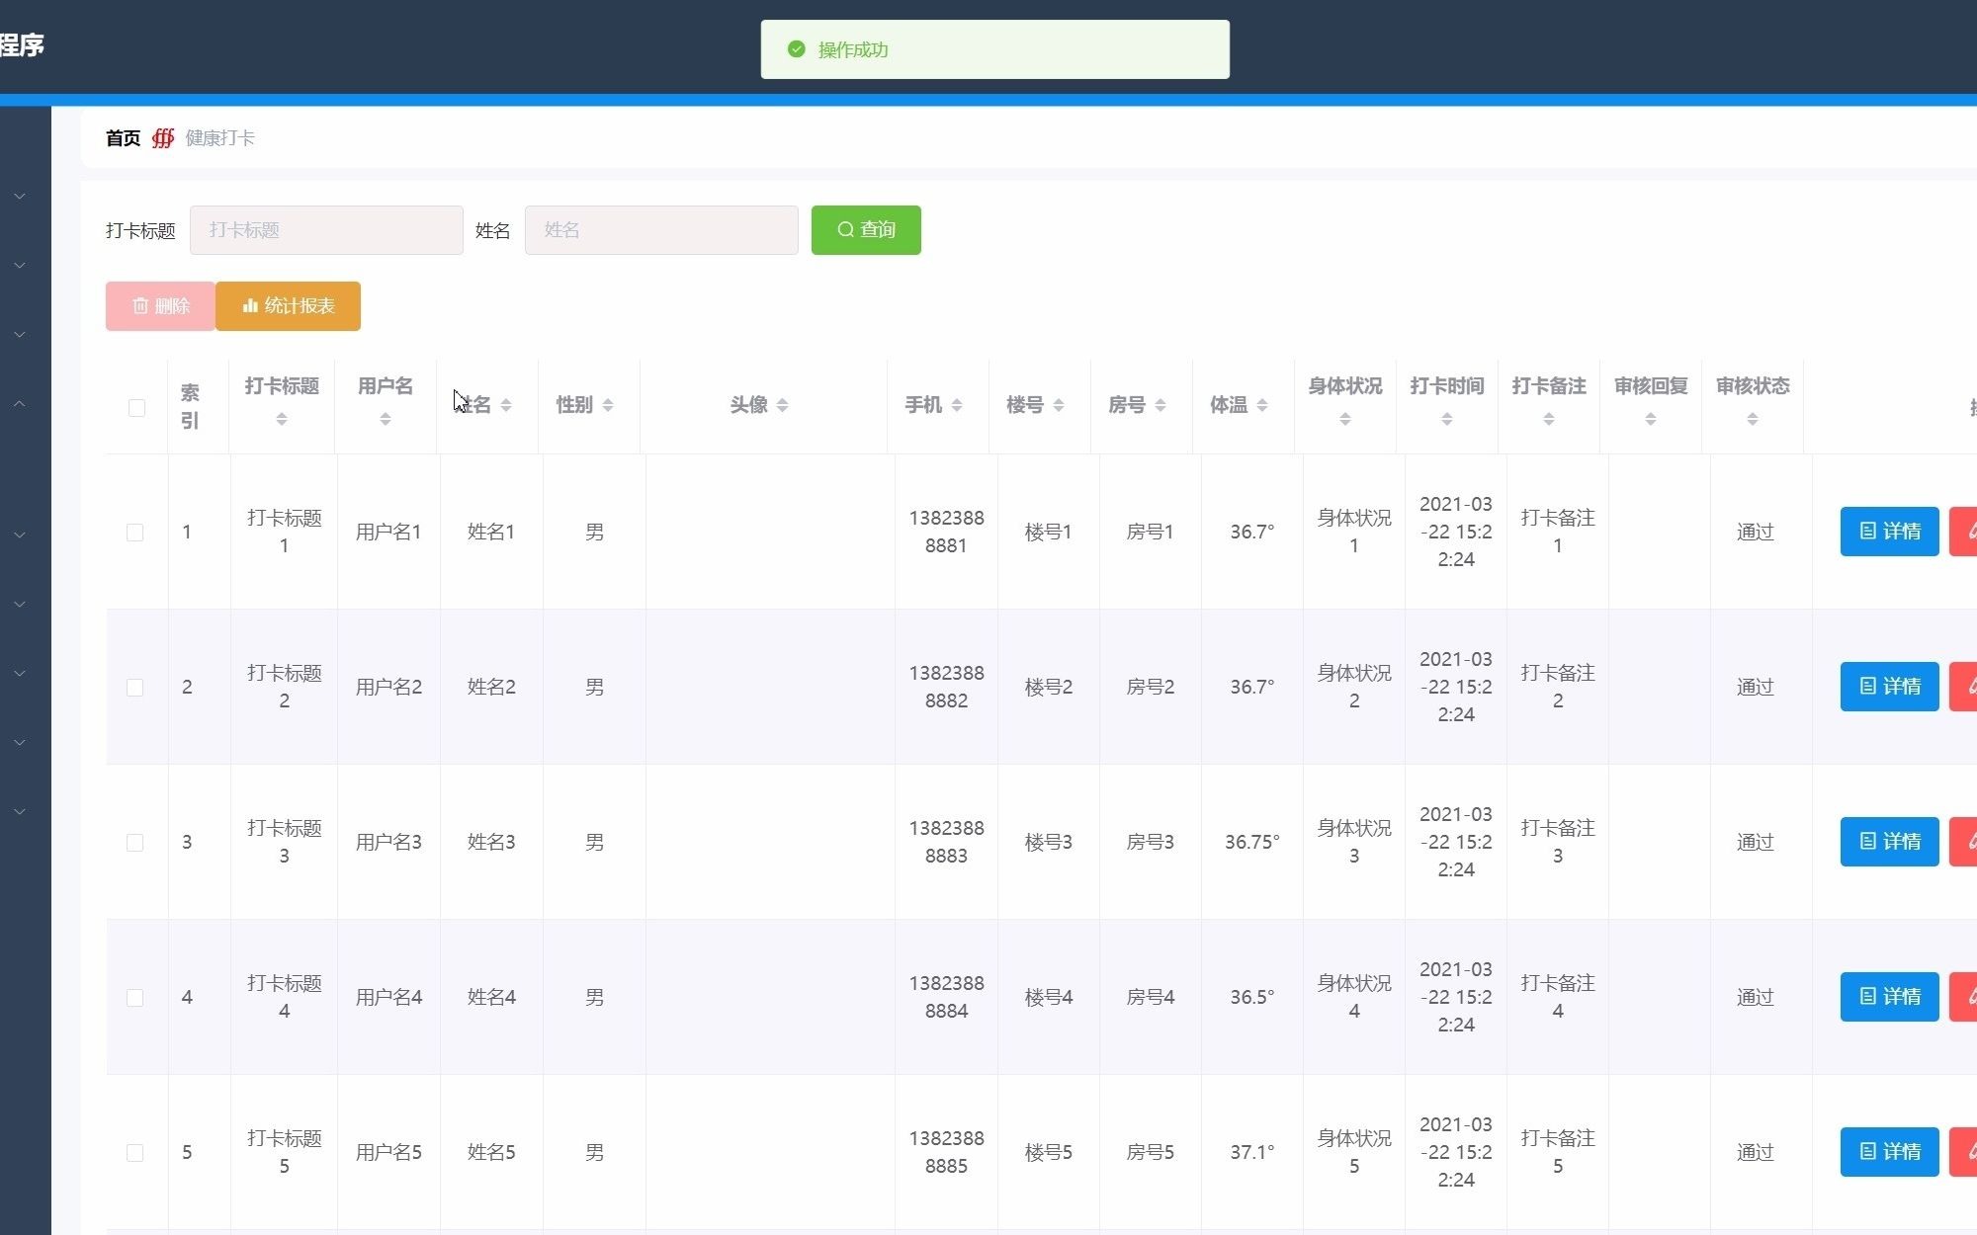This screenshot has height=1235, width=1977.
Task: Expand the bottom sidebar menu chevron
Action: 20,812
